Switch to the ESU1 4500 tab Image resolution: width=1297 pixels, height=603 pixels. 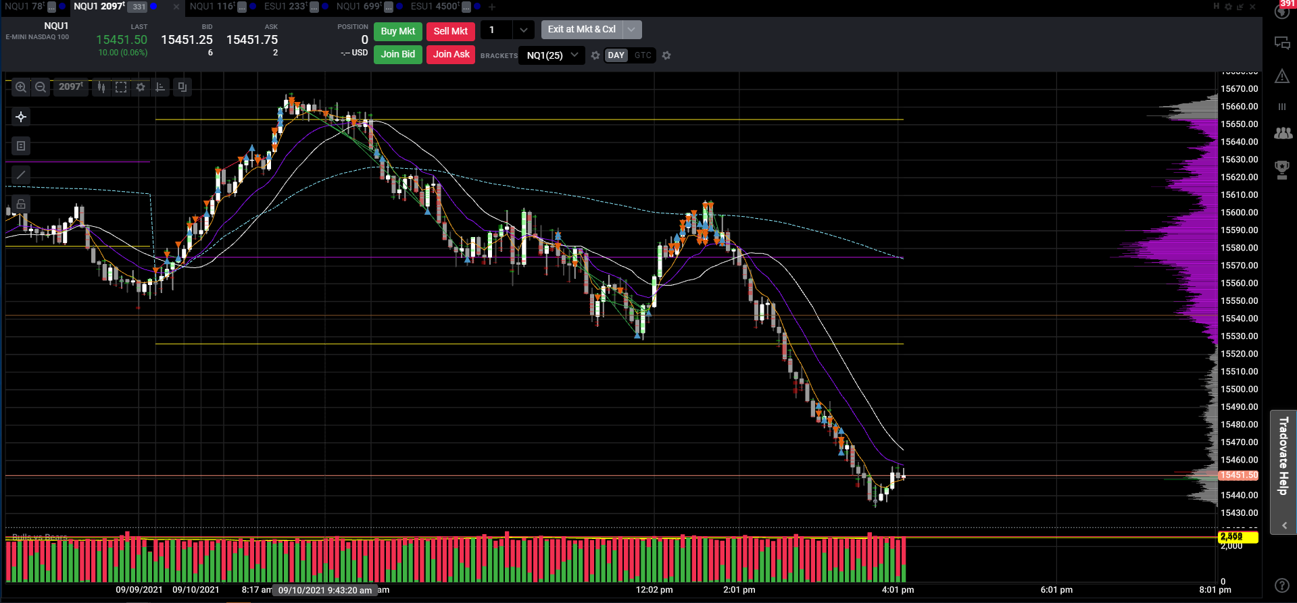435,6
